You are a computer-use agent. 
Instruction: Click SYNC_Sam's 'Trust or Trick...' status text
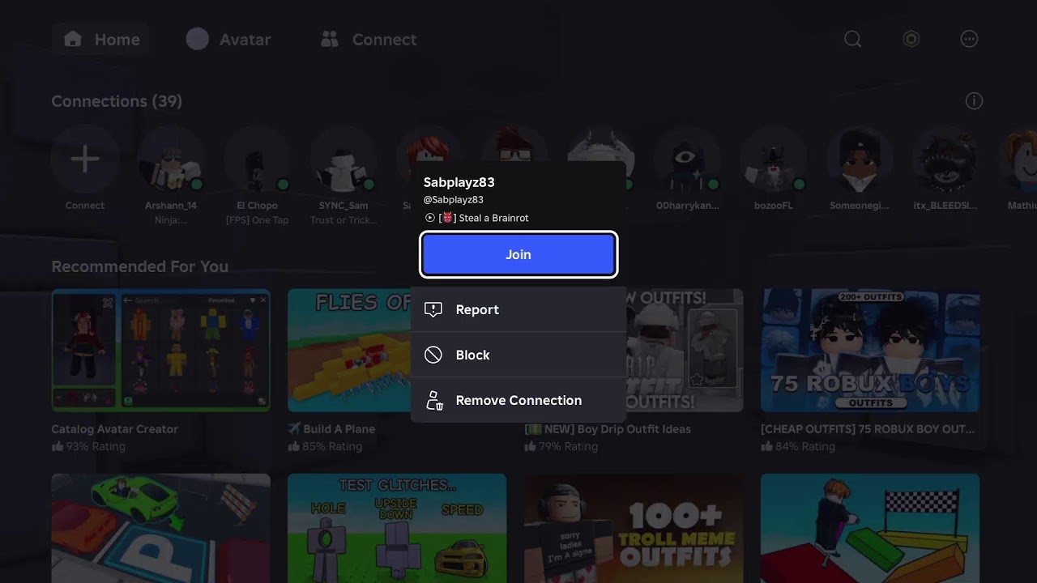pos(344,220)
